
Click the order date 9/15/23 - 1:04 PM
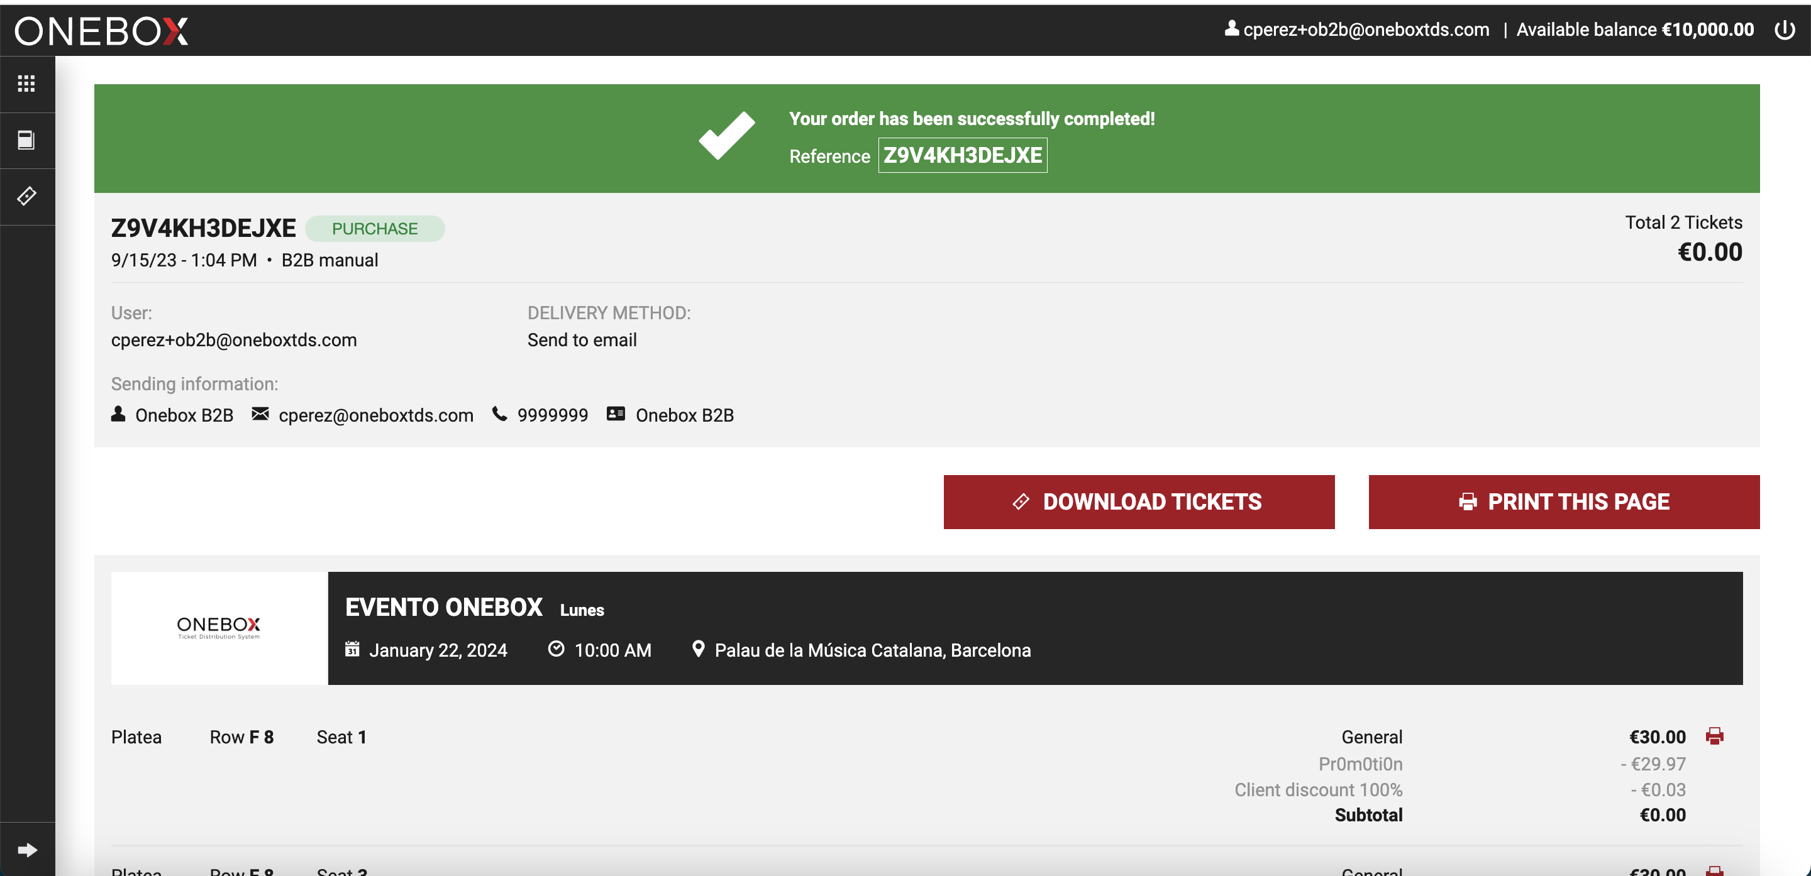pos(184,260)
